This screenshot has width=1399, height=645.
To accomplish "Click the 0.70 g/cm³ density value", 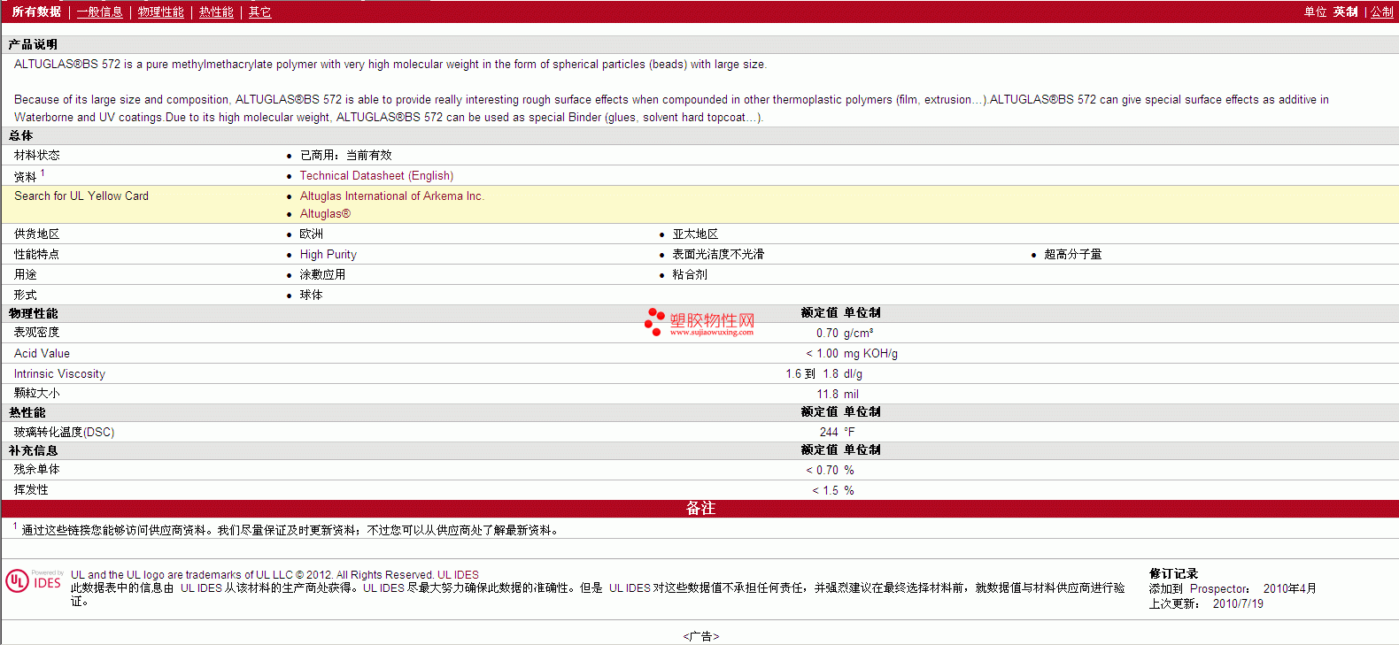I will [x=845, y=334].
